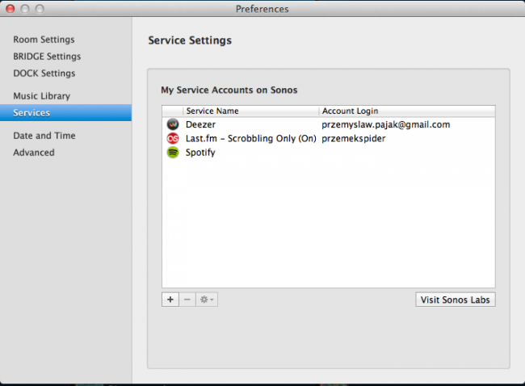Remove service with the minus button
This screenshot has width=525, height=386.
pos(187,300)
